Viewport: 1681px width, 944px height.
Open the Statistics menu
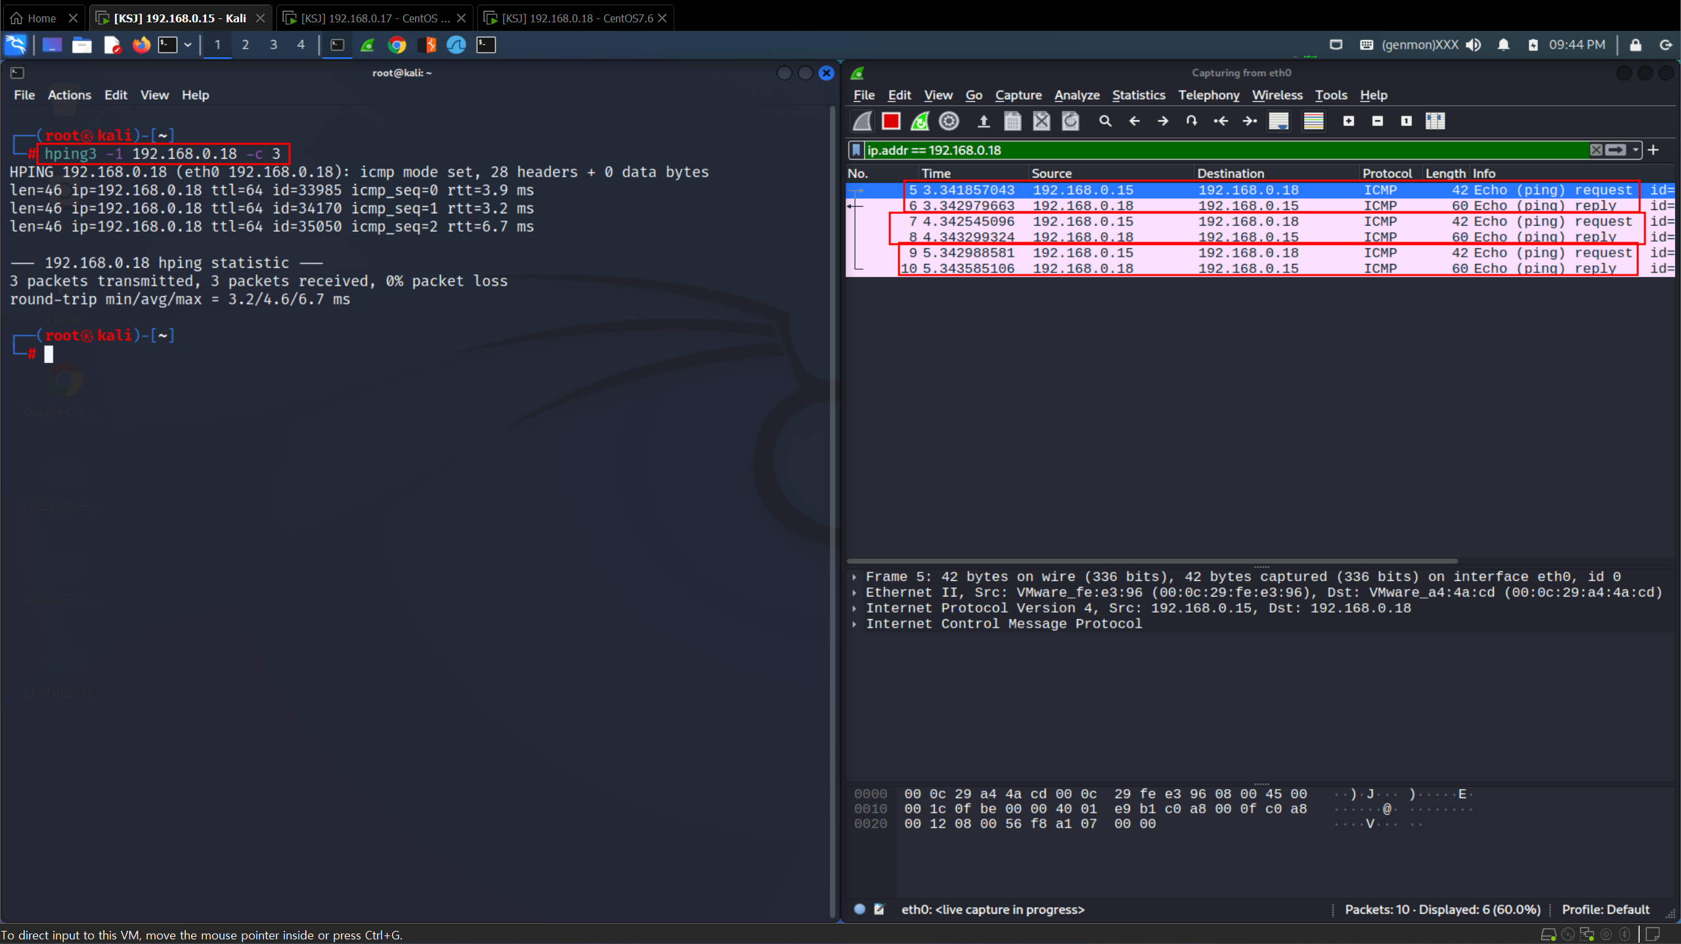pos(1138,95)
